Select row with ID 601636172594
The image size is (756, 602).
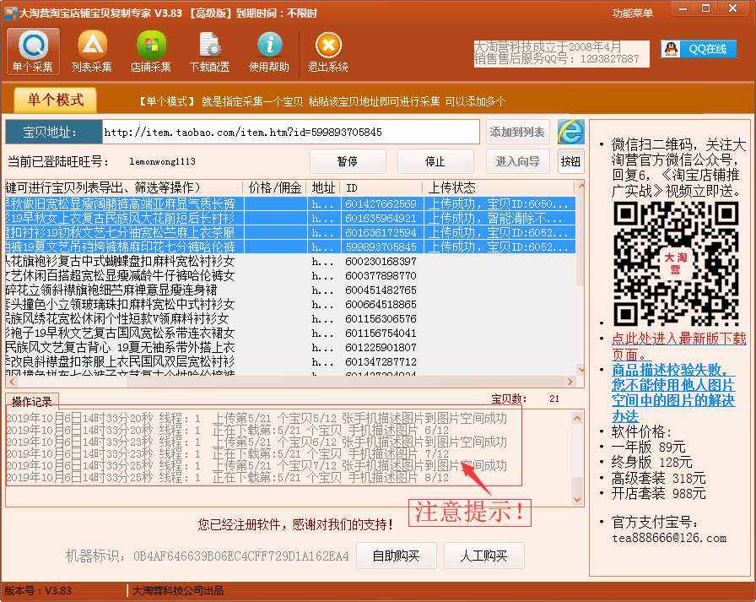click(290, 232)
